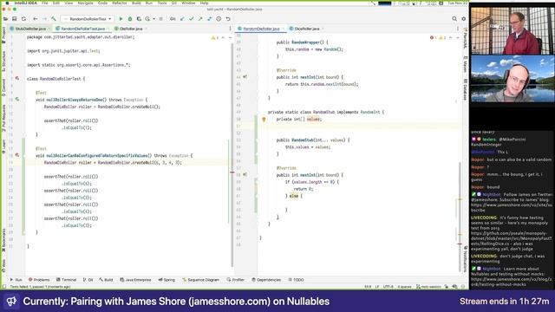The width and height of the screenshot is (555, 312).
Task: Close the StubDieRoller.java tab
Action: (49, 29)
